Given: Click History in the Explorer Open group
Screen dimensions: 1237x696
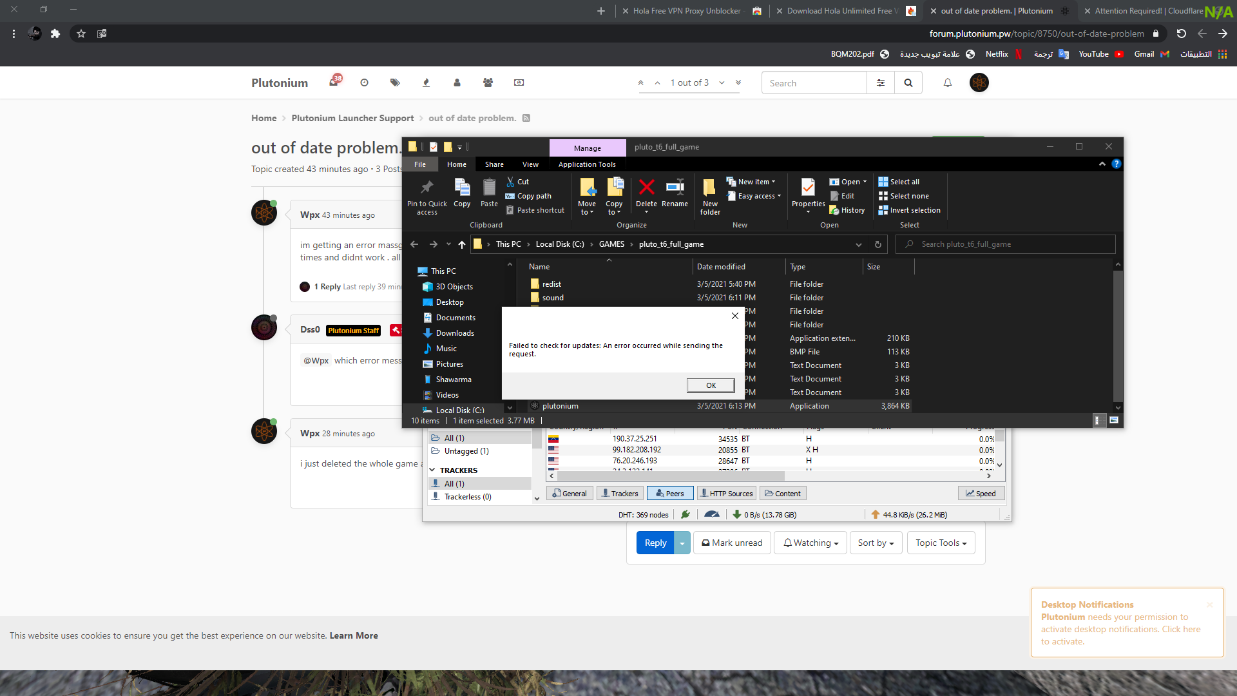Looking at the screenshot, I should coord(847,210).
